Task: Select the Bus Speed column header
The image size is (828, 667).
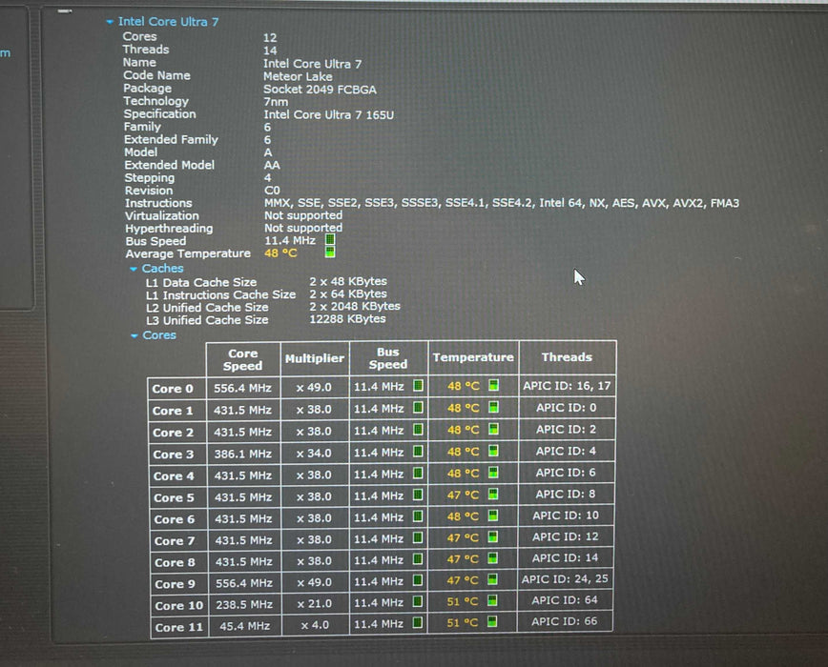Action: [x=388, y=358]
